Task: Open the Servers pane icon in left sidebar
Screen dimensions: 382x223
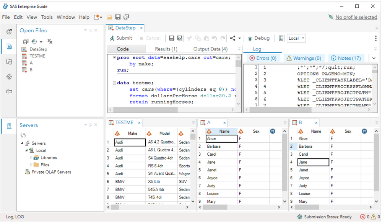Action: coord(9,126)
